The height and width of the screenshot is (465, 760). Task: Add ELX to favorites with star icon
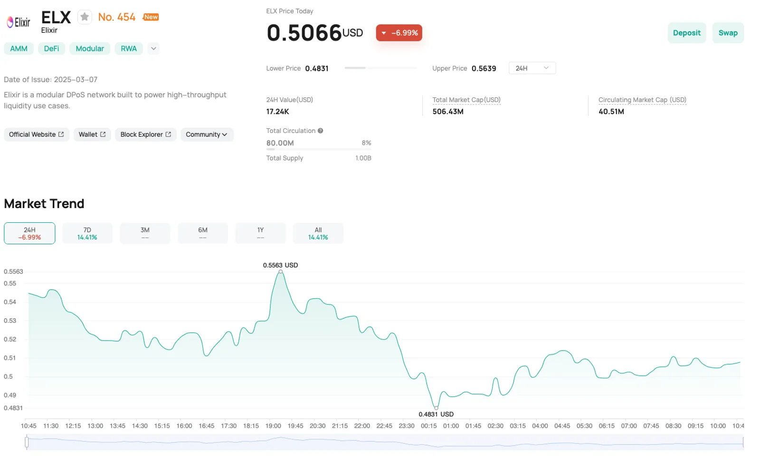pyautogui.click(x=85, y=17)
